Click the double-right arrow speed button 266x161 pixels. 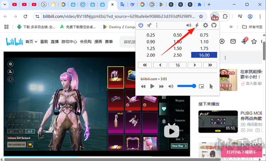[x=210, y=65]
